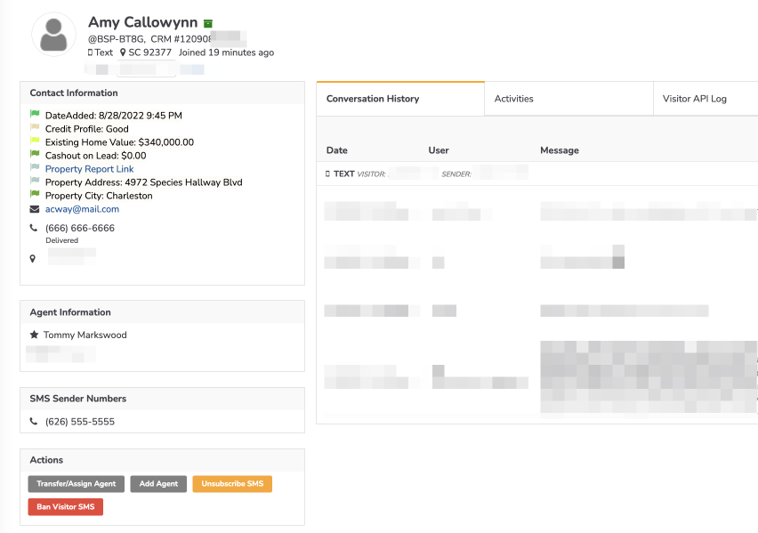Click the orange Unsubscribe SMS button
This screenshot has width=758, height=533.
232,484
